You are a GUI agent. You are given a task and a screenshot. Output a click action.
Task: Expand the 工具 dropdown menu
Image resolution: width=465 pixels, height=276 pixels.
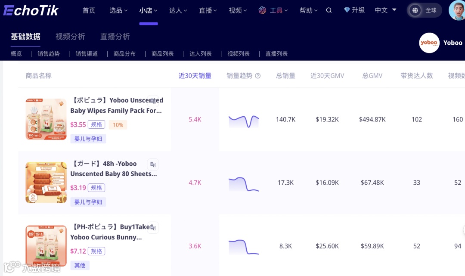(x=279, y=10)
